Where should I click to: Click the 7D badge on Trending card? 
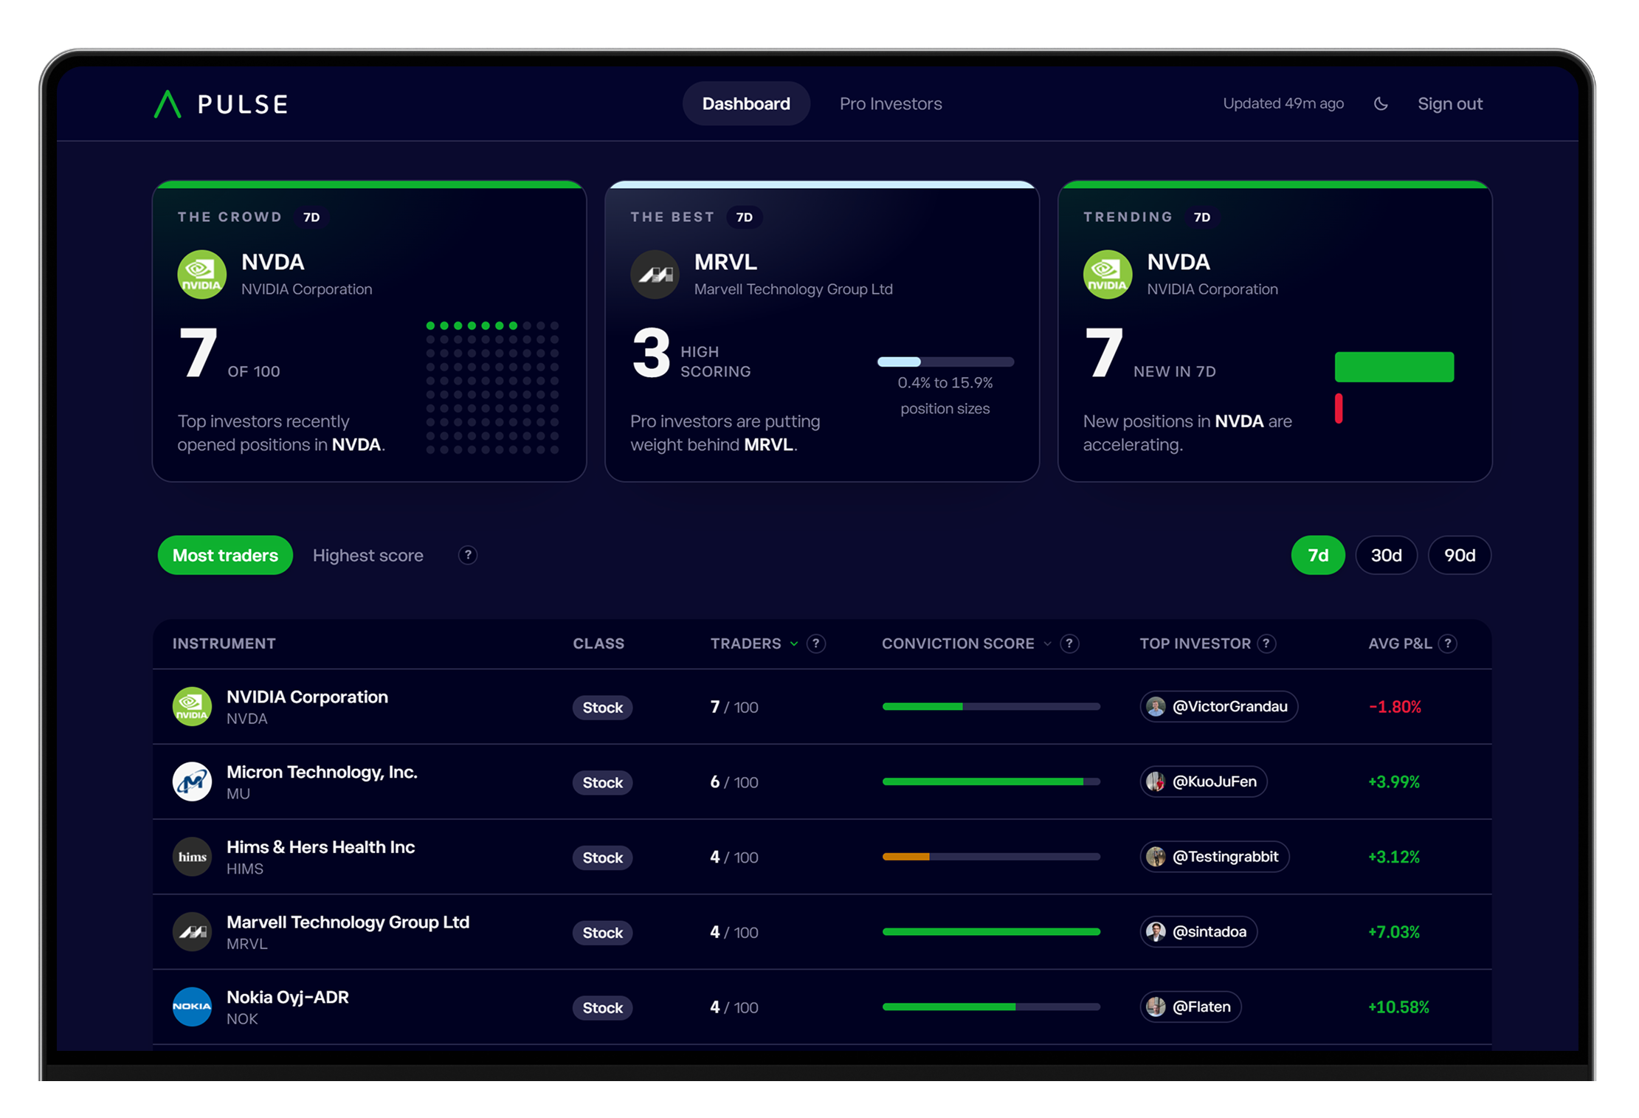coord(1202,217)
